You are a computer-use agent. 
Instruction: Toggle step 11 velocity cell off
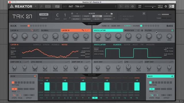click(x=107, y=86)
